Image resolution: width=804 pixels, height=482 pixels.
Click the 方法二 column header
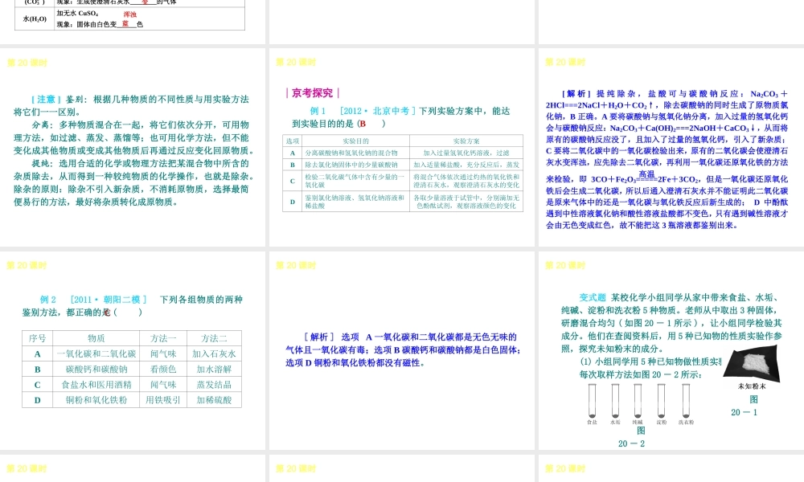point(214,338)
